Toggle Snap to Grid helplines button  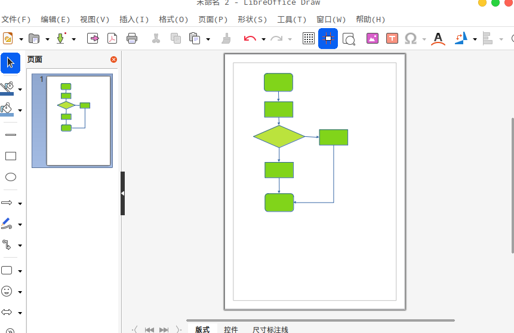click(328, 39)
